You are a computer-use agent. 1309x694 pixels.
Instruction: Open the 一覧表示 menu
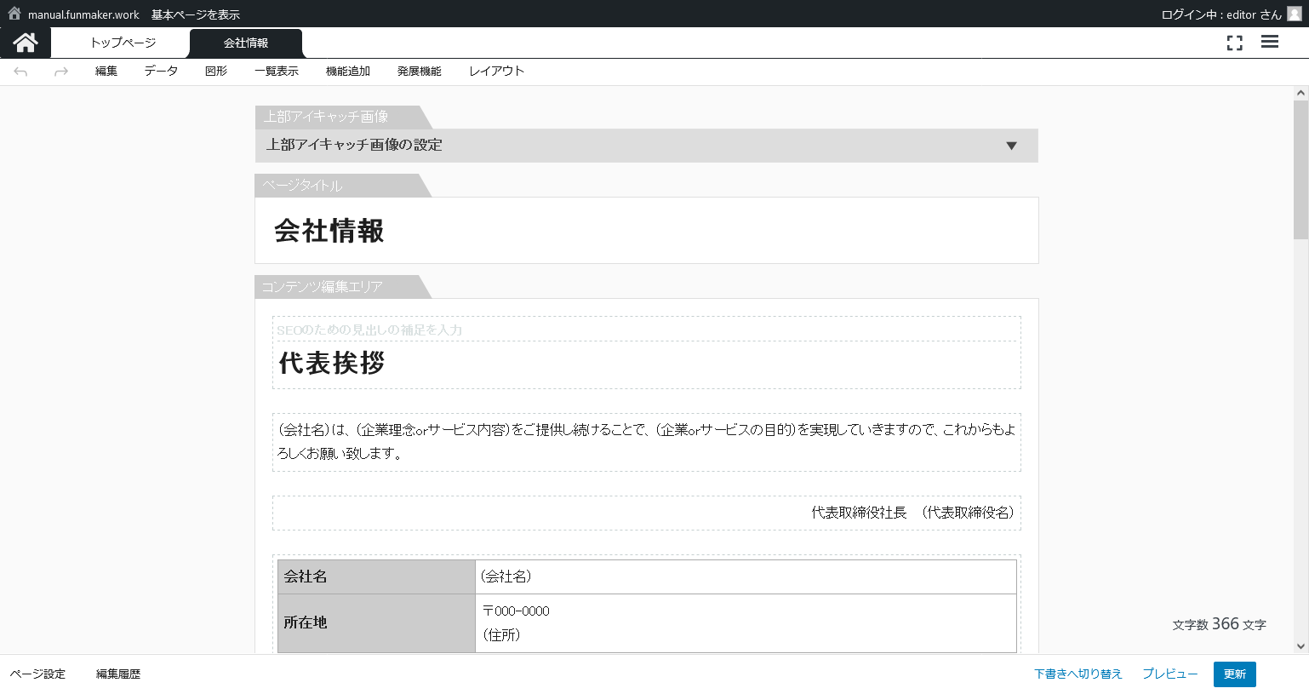[x=277, y=72]
